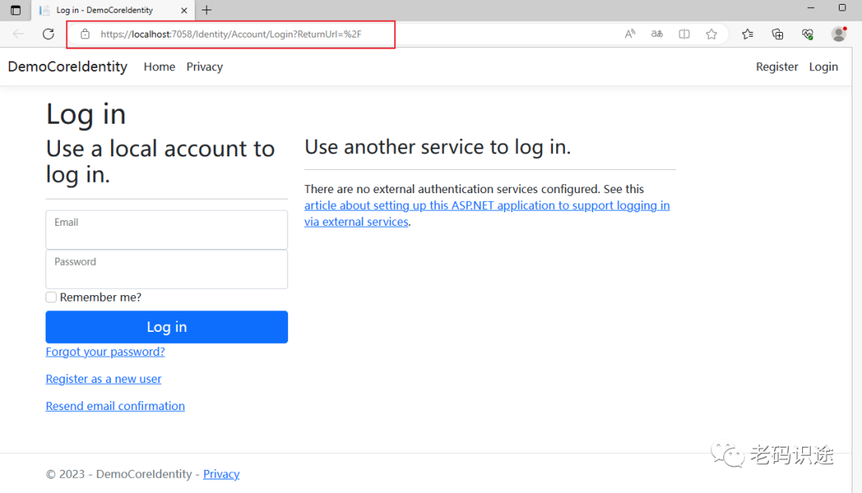Image resolution: width=862 pixels, height=493 pixels.
Task: Go to Home in the navbar
Action: (159, 67)
